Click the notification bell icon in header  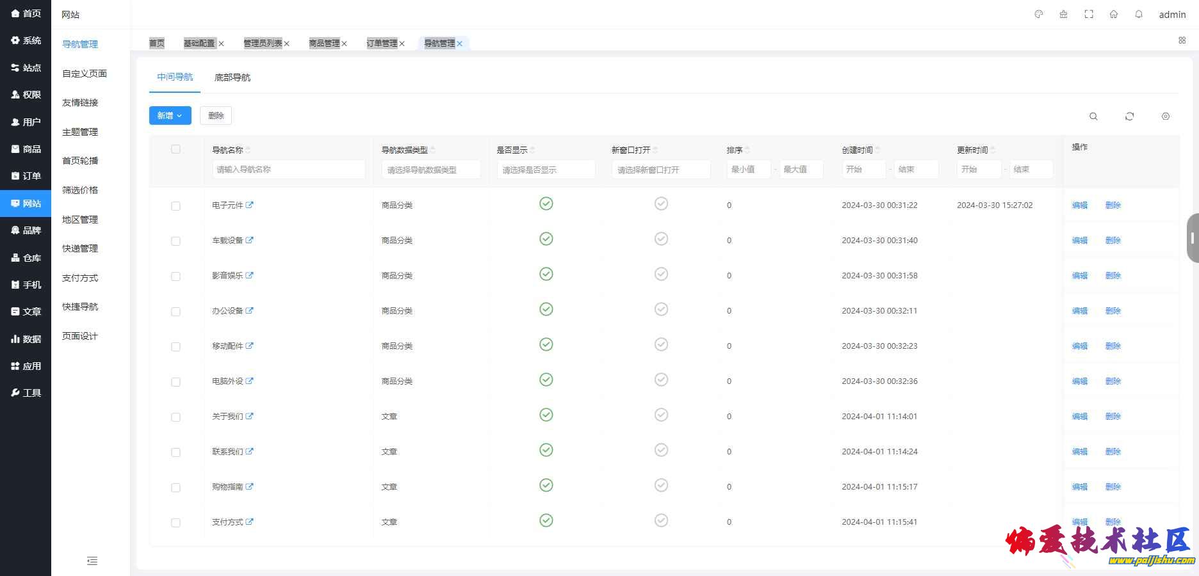1139,14
